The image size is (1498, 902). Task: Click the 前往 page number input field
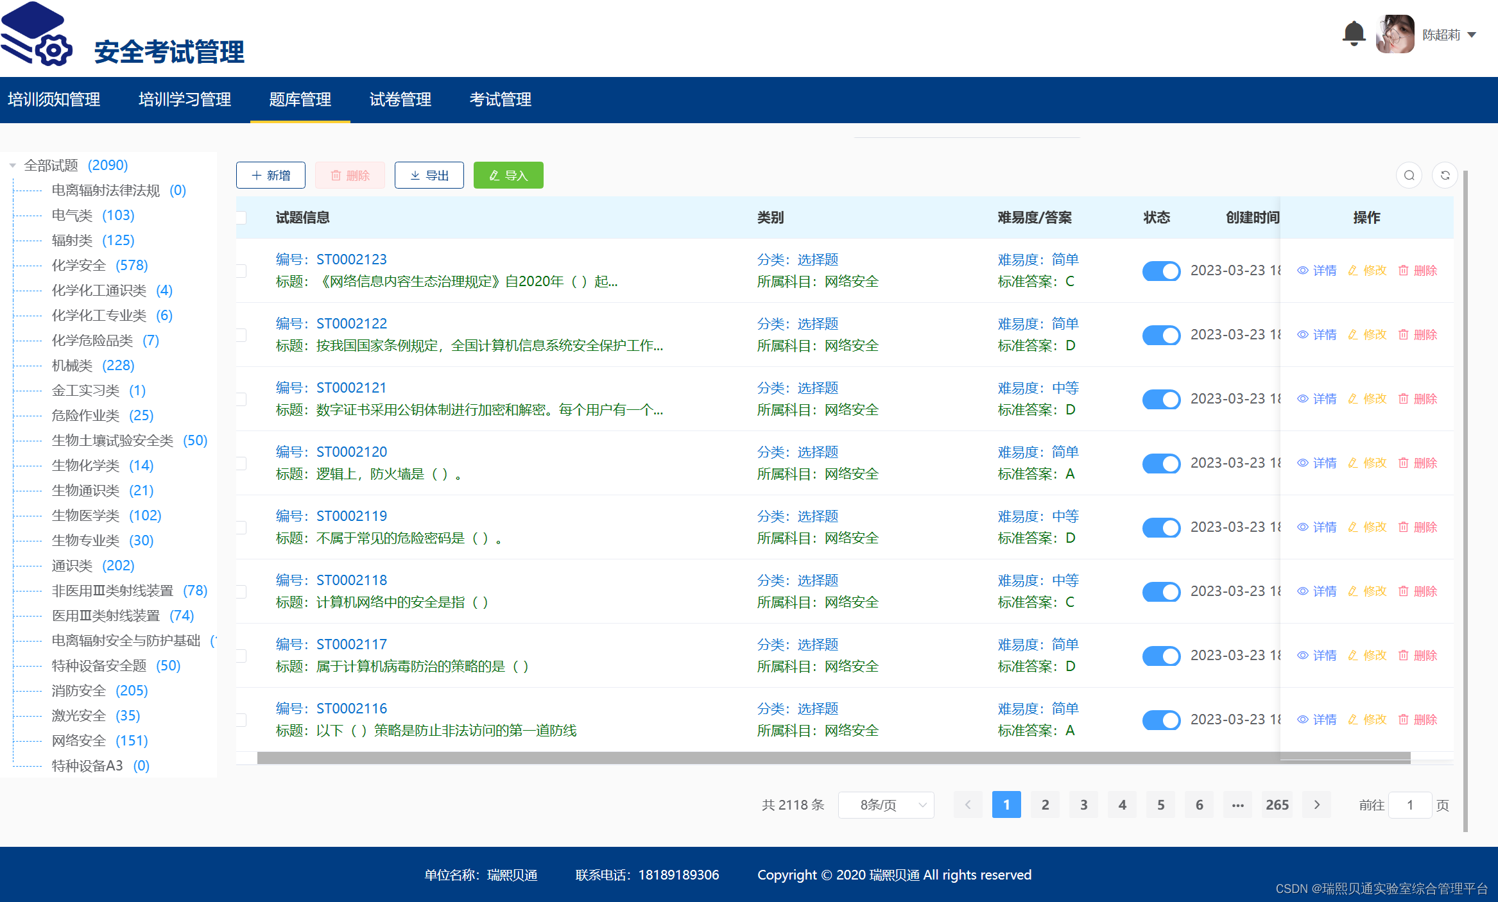(1409, 805)
